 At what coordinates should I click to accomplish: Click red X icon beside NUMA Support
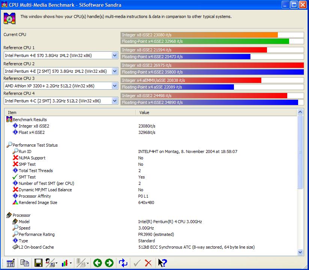tap(15, 157)
